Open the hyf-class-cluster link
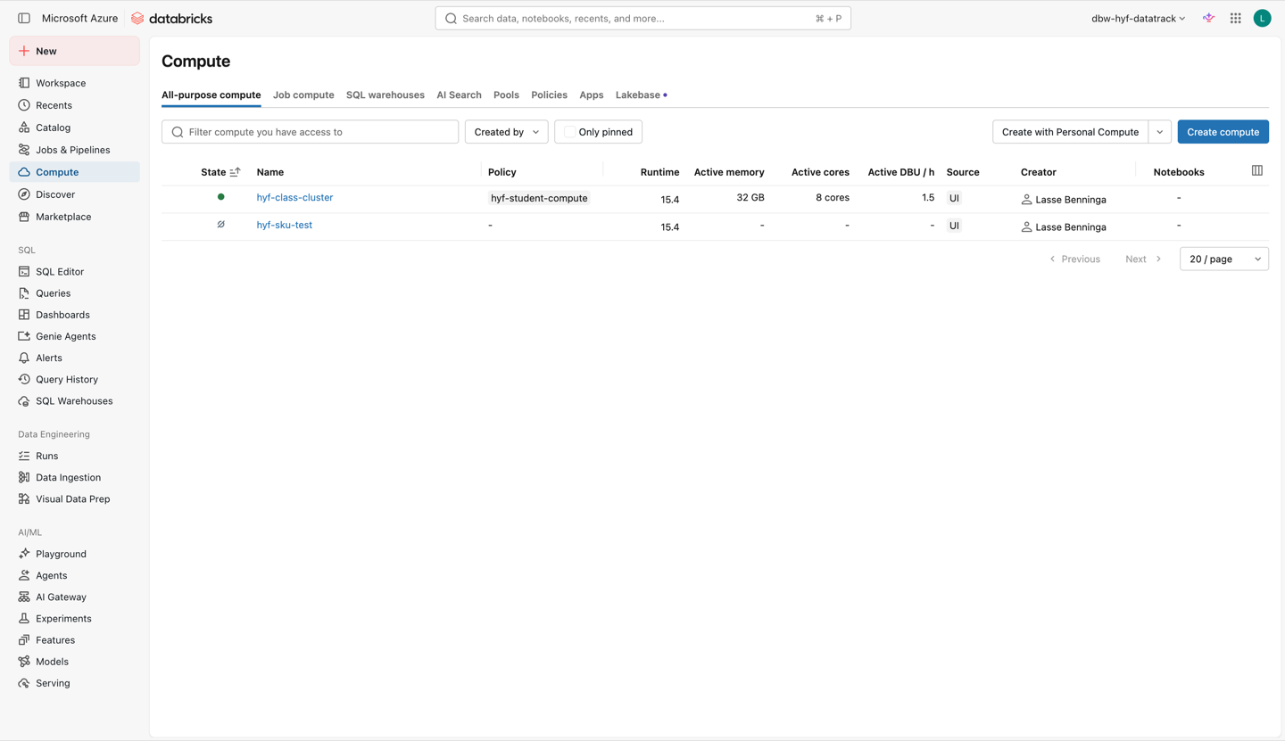Screen dimensions: 1285x741 click(294, 197)
